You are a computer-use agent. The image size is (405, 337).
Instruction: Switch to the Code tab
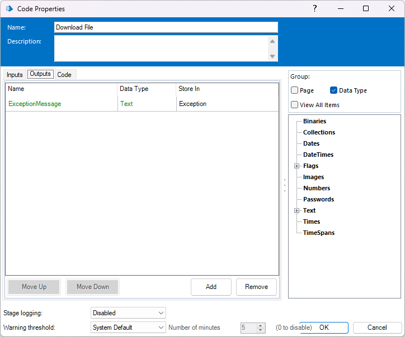coord(64,75)
